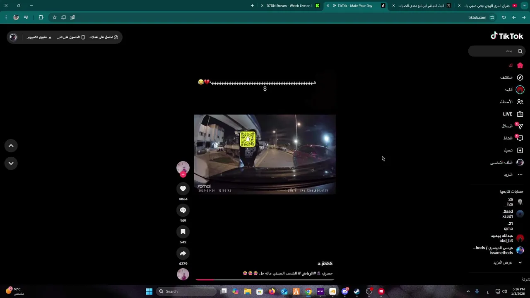This screenshot has height=298, width=530.
Task: Open File Explorer from taskbar
Action: (248, 291)
